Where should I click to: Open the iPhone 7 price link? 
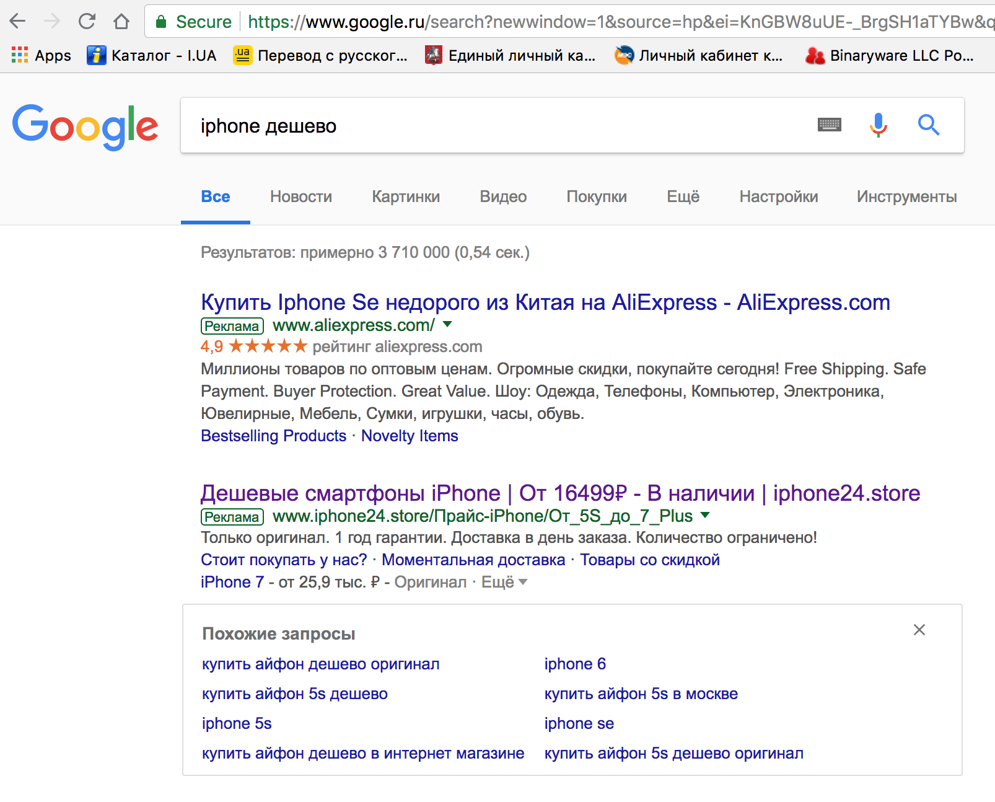[x=232, y=582]
